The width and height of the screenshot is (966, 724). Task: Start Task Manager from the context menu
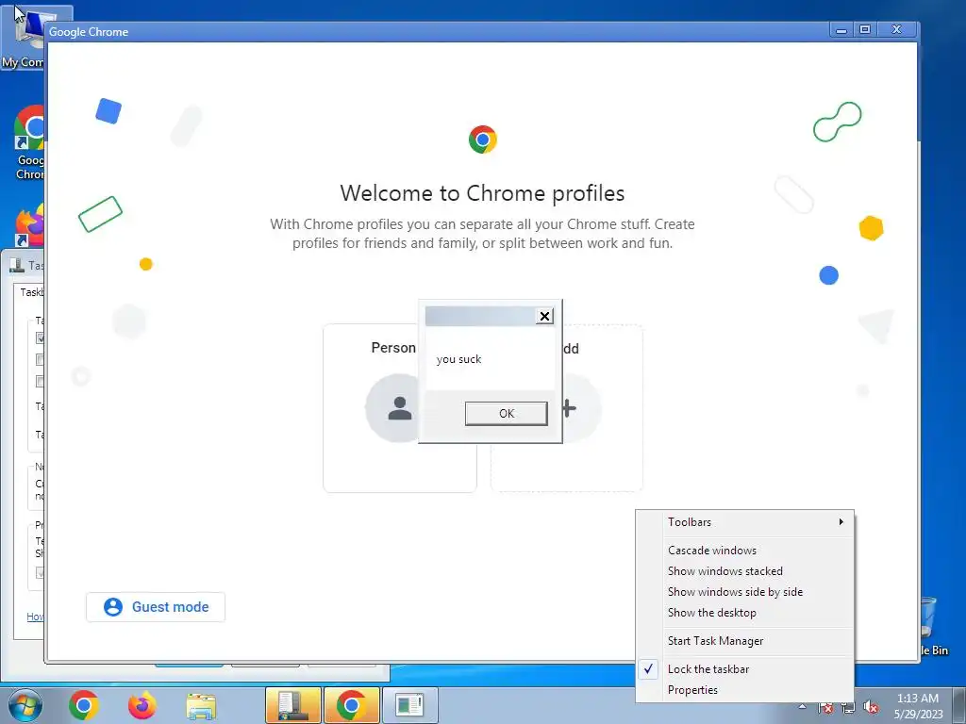coord(745,641)
